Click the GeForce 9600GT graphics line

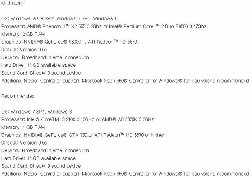69,42
